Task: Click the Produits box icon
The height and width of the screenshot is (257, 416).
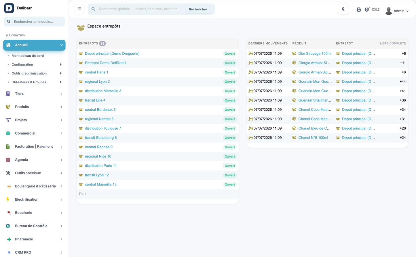Action: (8, 107)
